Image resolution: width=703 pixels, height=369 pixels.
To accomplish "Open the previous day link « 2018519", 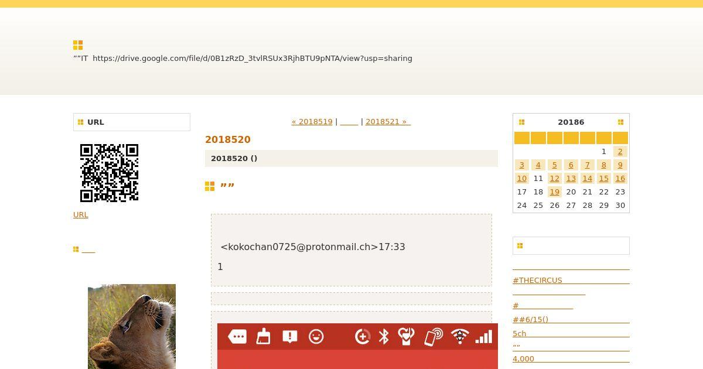I will click(312, 122).
